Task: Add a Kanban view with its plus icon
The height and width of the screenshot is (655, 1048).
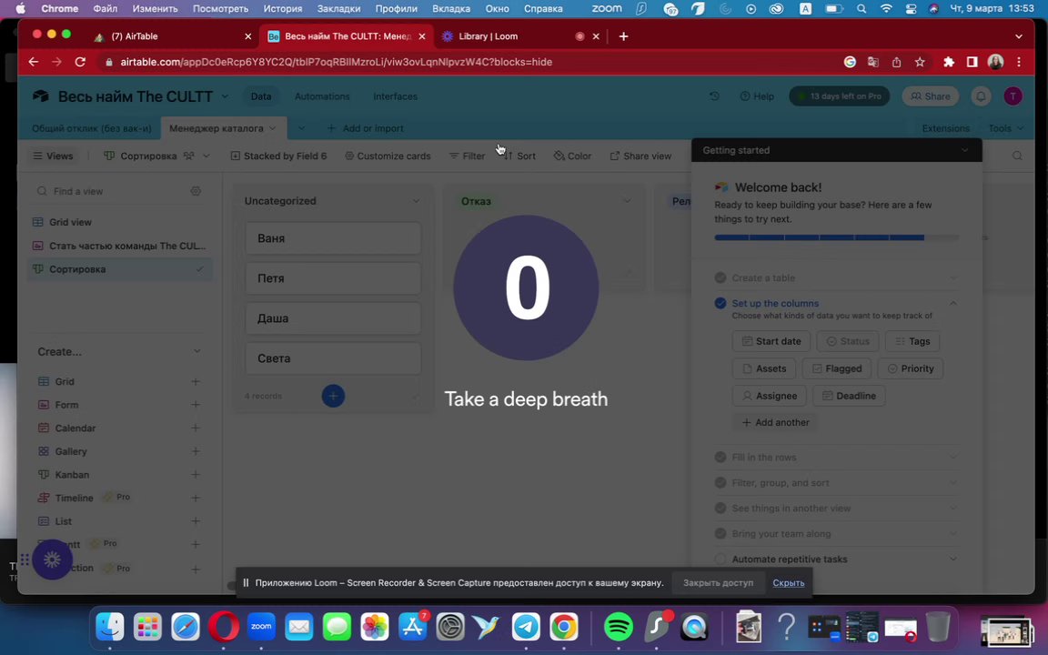Action: click(196, 475)
